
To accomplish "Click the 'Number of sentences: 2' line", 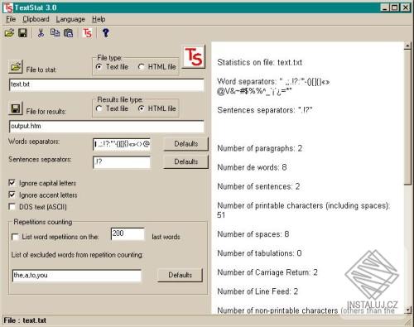I will [x=258, y=186].
